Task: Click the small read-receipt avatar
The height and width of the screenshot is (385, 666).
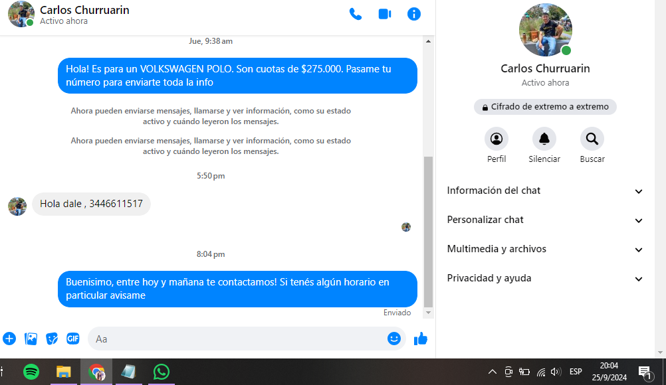Action: click(x=406, y=227)
